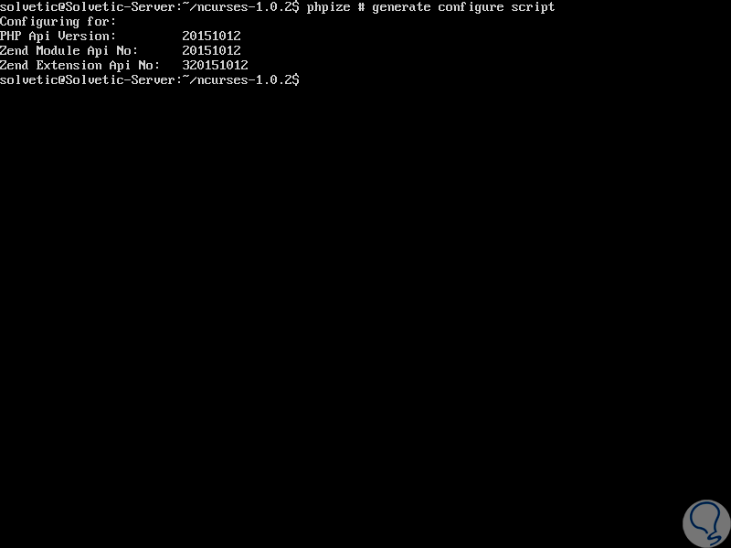Click the Zend Module Api number 20151012
This screenshot has height=548, width=731.
point(211,51)
